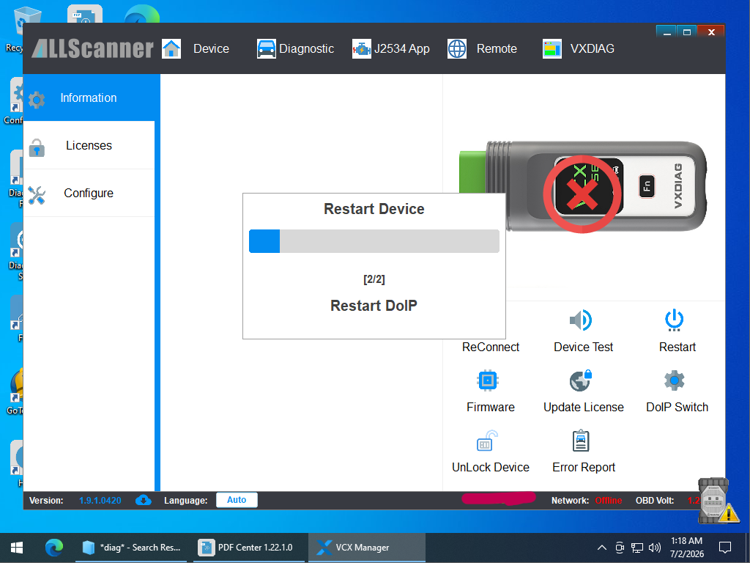Click the cloud download update icon
Screen dimensions: 750x563
(x=143, y=500)
